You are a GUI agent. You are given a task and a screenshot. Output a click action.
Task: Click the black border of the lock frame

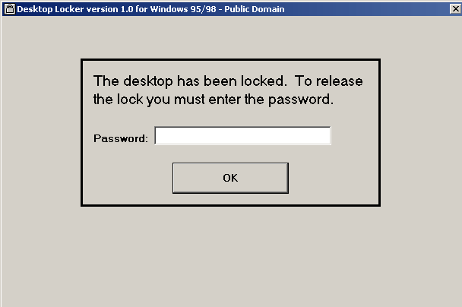click(230, 60)
